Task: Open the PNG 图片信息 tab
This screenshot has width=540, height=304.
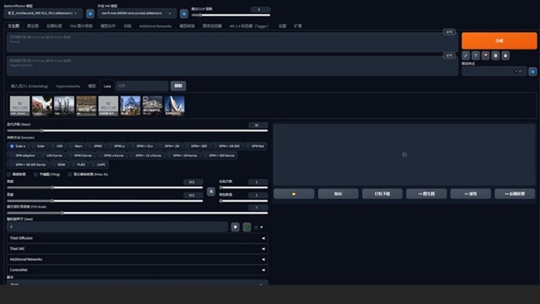Action: (81, 26)
